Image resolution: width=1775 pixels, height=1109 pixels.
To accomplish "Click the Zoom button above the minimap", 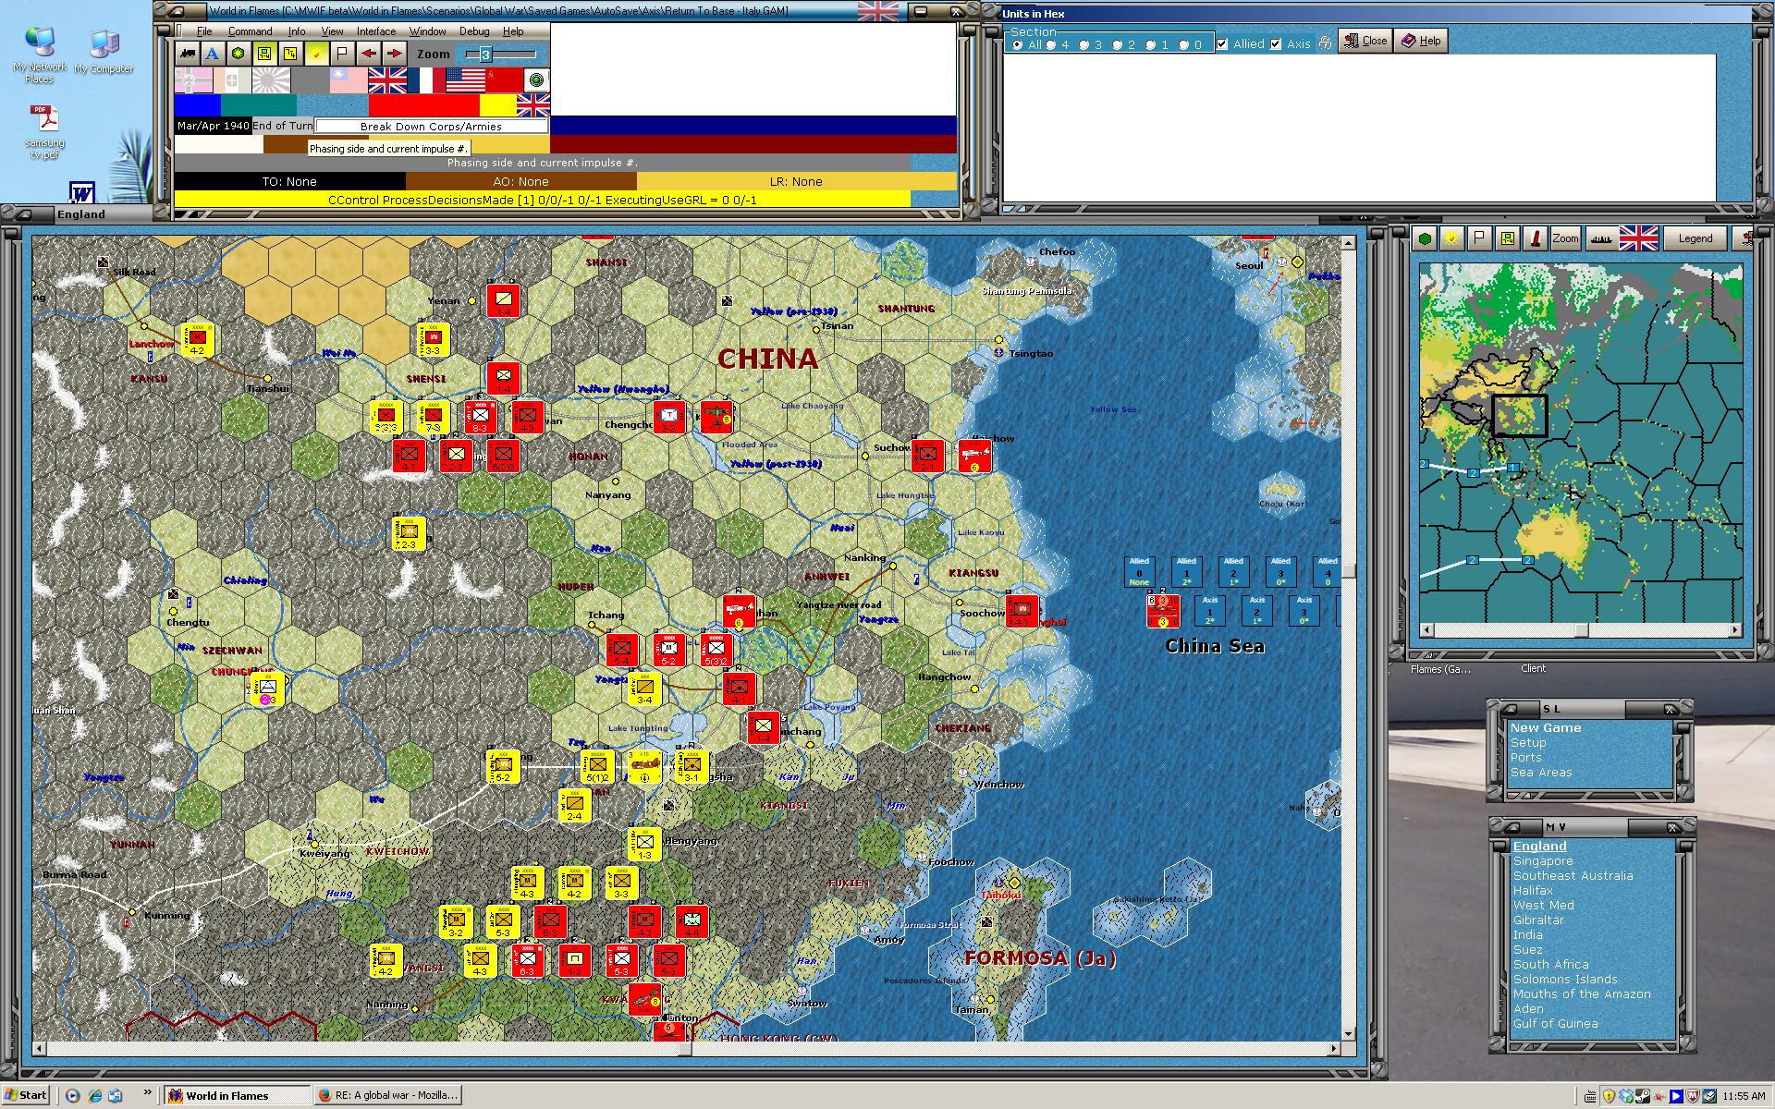I will (x=1565, y=238).
